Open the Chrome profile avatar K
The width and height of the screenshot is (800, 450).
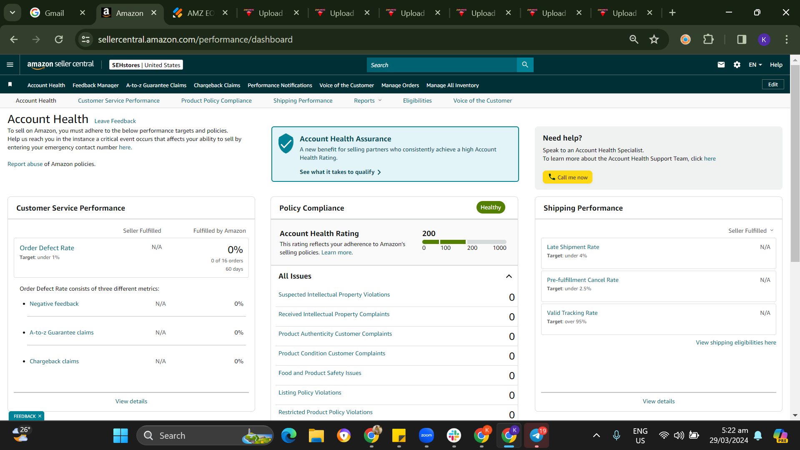coord(764,39)
